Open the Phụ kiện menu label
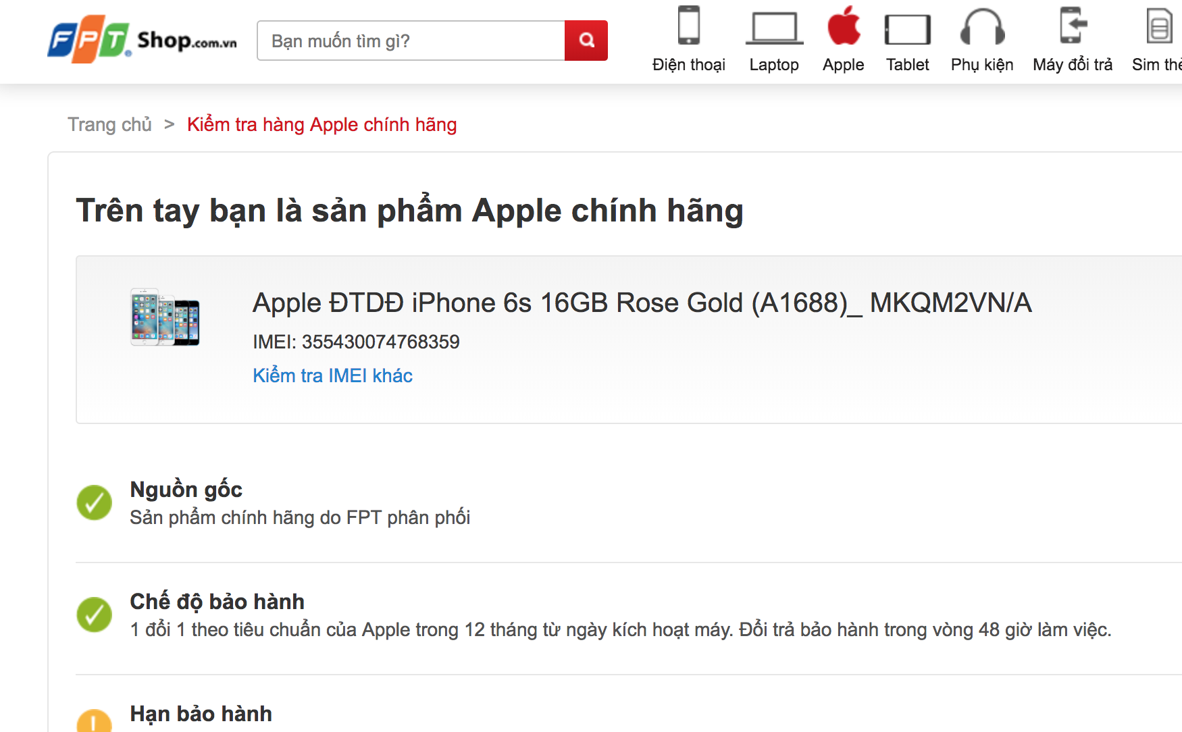 [982, 65]
